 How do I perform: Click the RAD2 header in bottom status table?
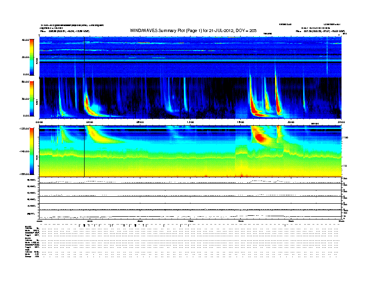click(28, 227)
